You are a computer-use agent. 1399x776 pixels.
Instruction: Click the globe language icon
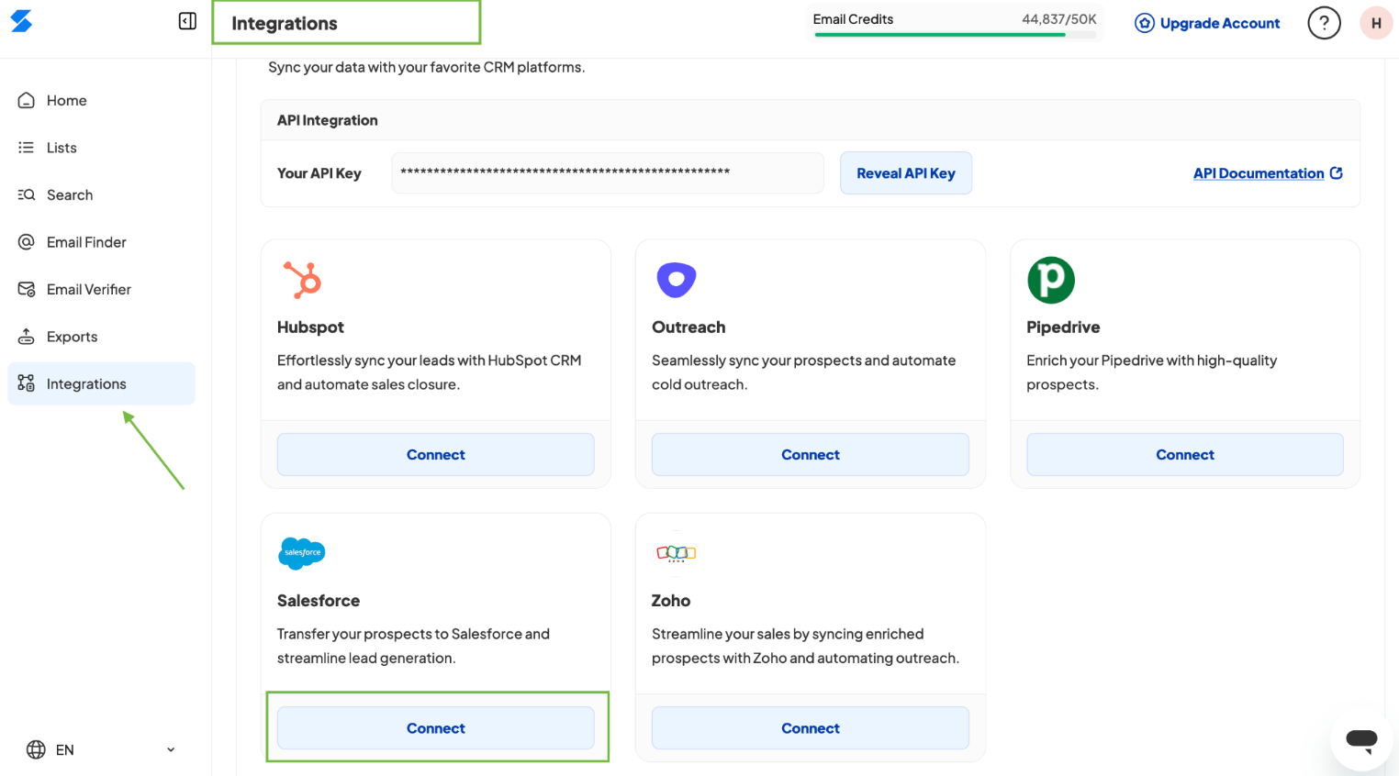point(36,749)
